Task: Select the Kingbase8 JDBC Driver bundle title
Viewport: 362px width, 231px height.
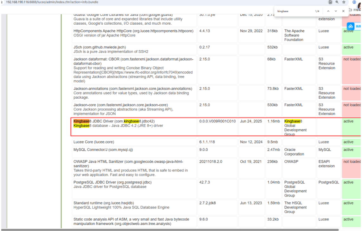Action: click(x=114, y=121)
